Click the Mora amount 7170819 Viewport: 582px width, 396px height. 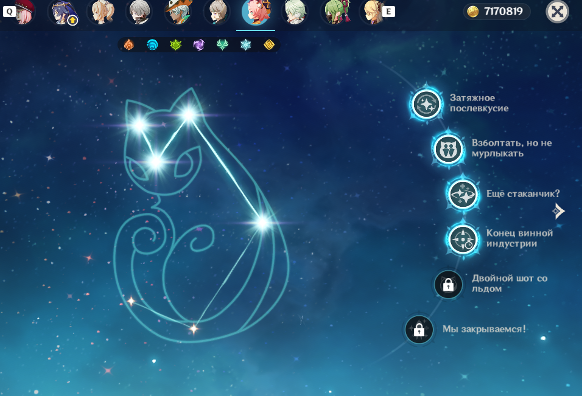click(x=503, y=12)
